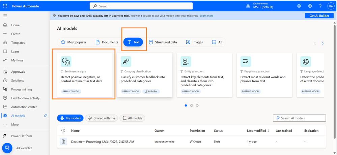Open the app launcher waffle icon

click(x=5, y=6)
